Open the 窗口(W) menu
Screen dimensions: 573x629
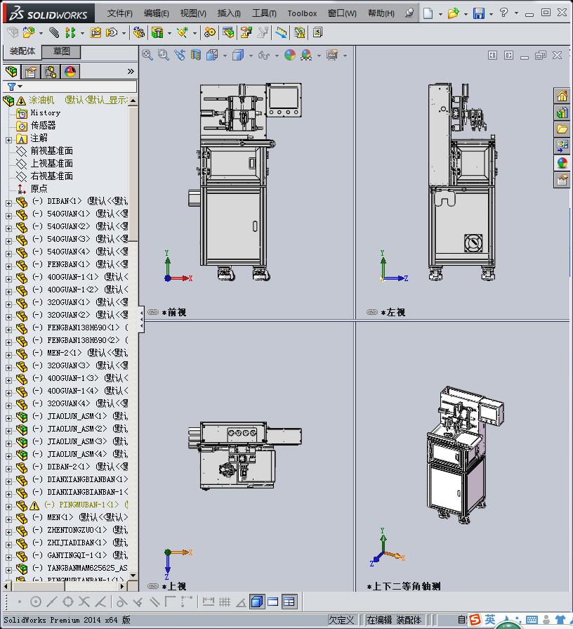click(342, 13)
